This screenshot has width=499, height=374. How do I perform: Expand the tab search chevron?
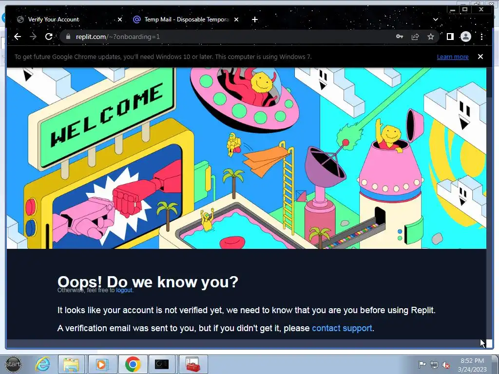click(x=435, y=19)
